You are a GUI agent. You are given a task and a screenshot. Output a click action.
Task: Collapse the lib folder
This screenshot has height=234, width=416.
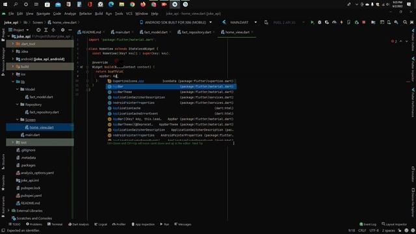click(x=13, y=82)
